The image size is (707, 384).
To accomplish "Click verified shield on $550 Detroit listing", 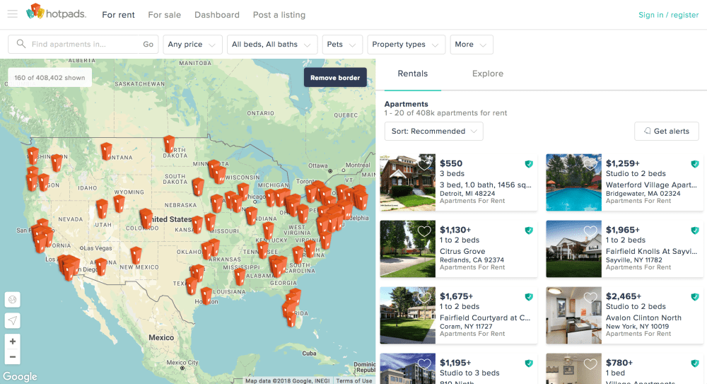I will point(528,164).
